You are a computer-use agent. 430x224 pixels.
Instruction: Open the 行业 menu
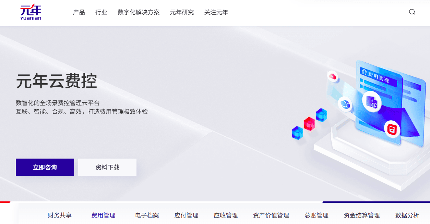(101, 12)
